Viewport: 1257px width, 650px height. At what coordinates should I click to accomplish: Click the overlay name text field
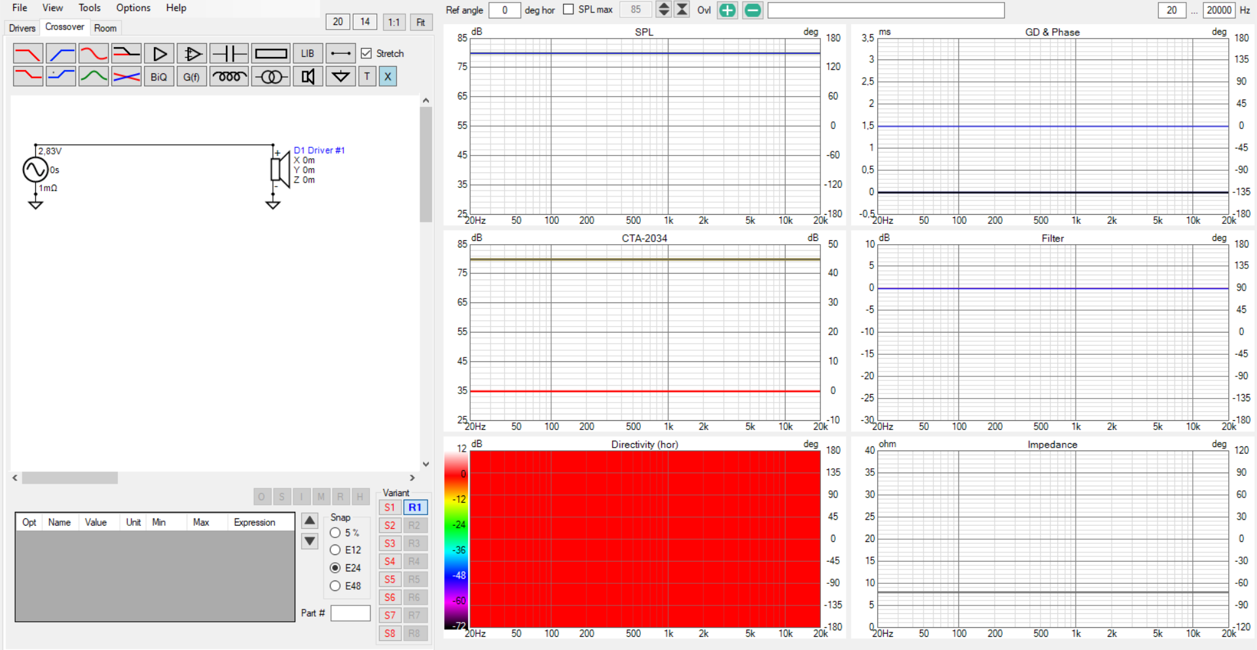886,10
